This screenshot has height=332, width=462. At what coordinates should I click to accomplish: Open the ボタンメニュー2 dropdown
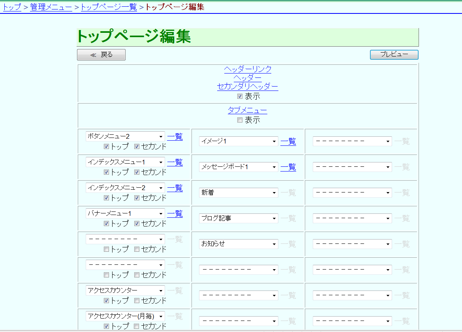coord(125,136)
